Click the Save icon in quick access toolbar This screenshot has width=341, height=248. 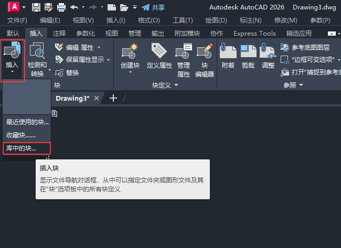pos(36,7)
